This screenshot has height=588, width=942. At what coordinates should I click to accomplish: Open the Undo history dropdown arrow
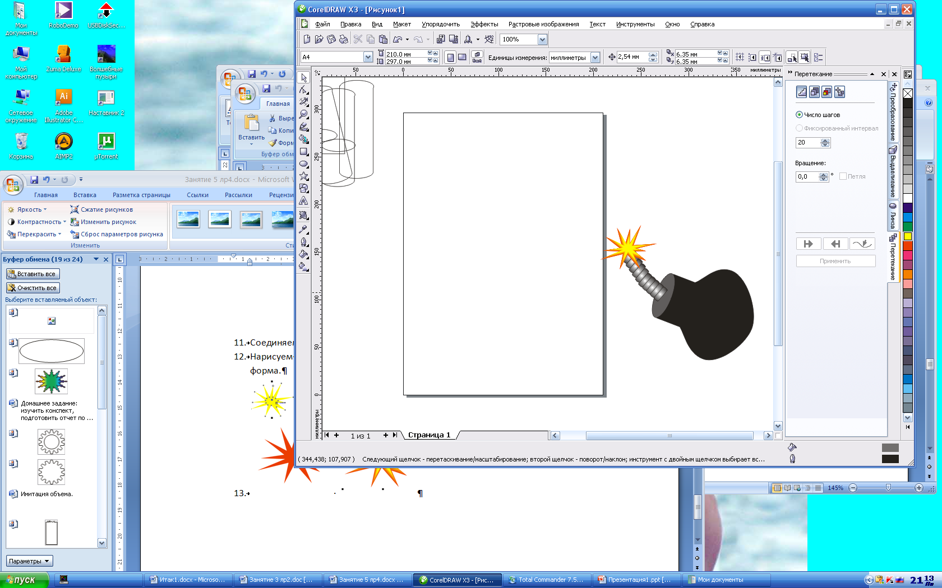pos(407,39)
